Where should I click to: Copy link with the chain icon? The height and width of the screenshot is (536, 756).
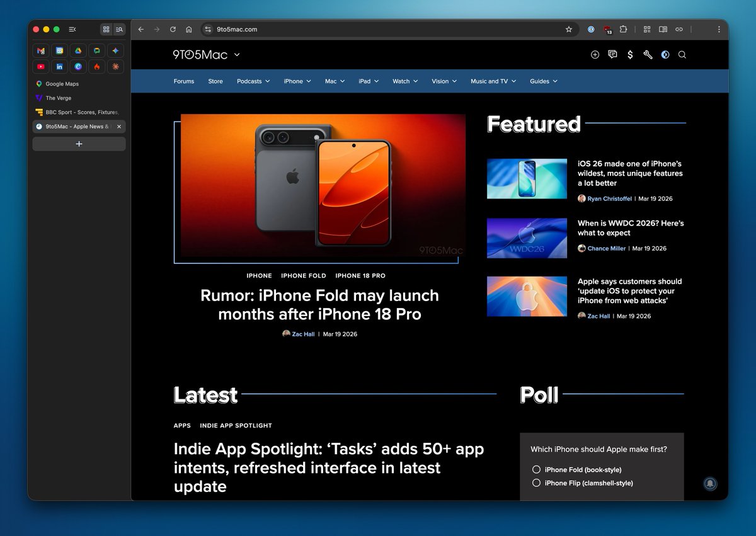click(679, 29)
